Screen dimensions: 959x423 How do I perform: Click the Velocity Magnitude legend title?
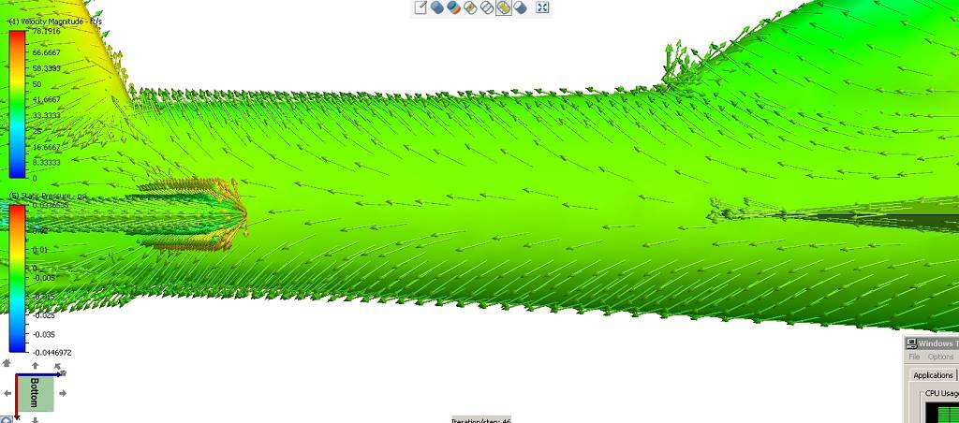coord(58,21)
